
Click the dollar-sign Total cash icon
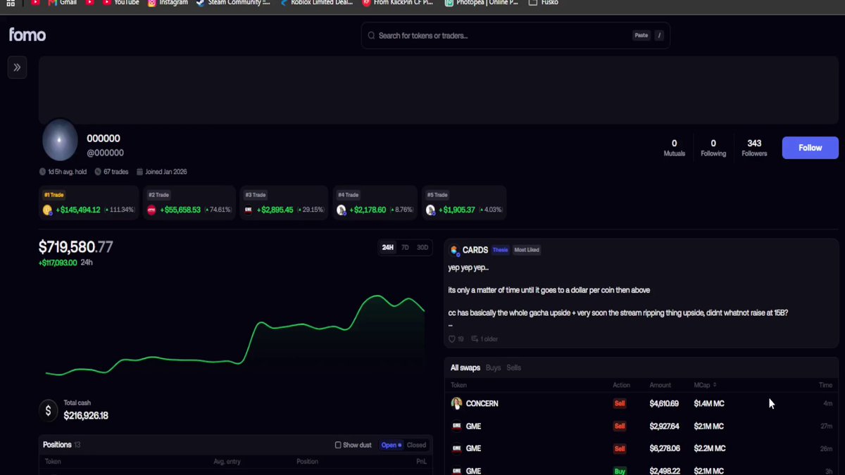coord(48,410)
